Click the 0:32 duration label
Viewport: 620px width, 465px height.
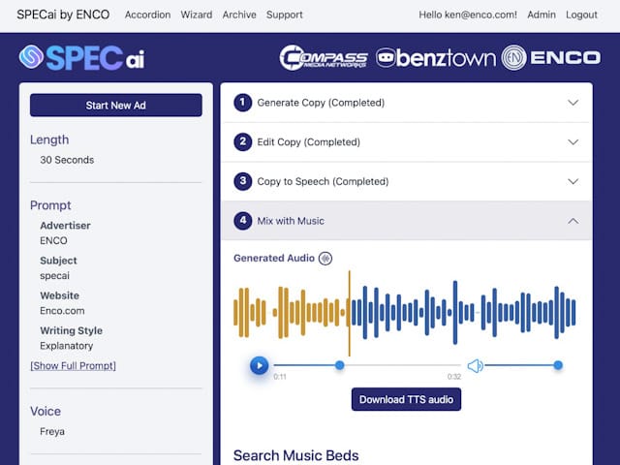click(x=454, y=377)
